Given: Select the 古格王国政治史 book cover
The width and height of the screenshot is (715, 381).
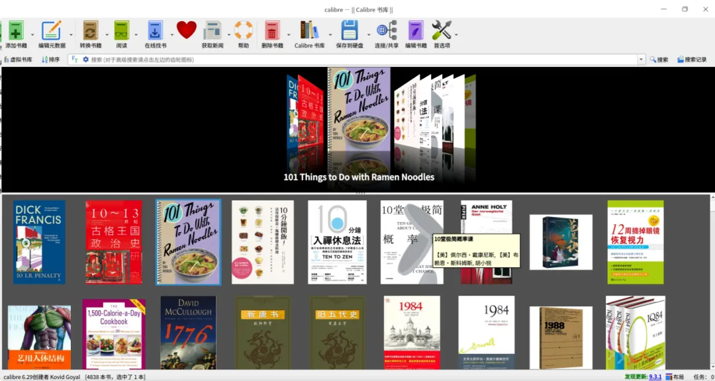Looking at the screenshot, I should [x=114, y=242].
